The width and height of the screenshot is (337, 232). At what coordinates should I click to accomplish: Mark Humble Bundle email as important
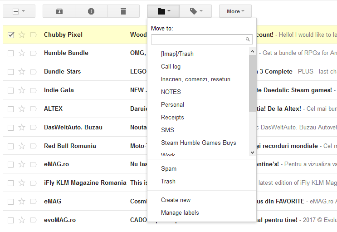[33, 53]
